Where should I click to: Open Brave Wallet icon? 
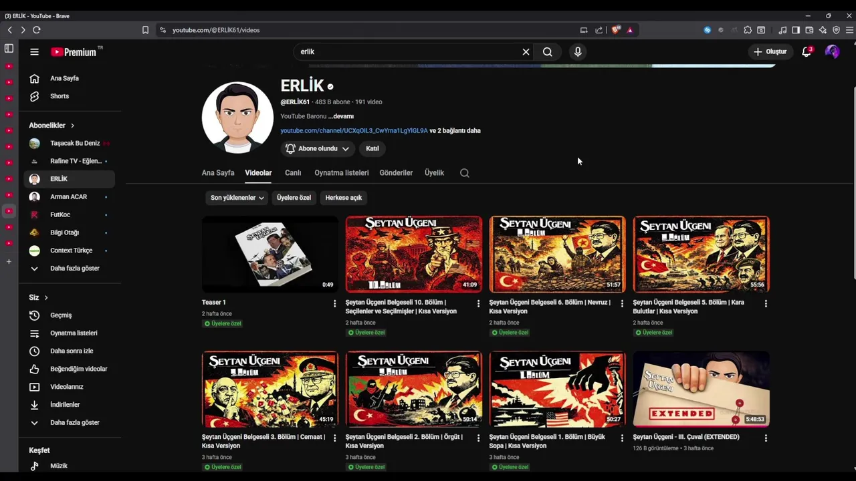(x=809, y=30)
